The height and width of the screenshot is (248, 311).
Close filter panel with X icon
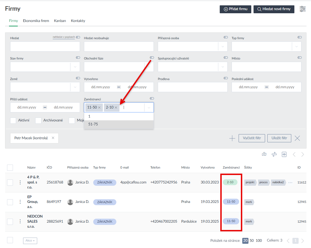(297, 138)
